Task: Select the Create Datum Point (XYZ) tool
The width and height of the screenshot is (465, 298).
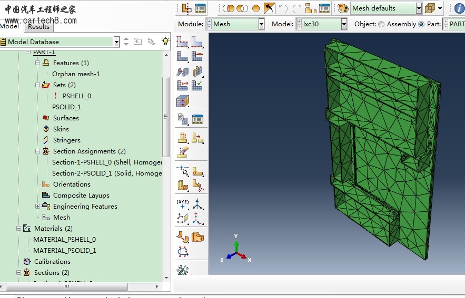Action: [182, 204]
